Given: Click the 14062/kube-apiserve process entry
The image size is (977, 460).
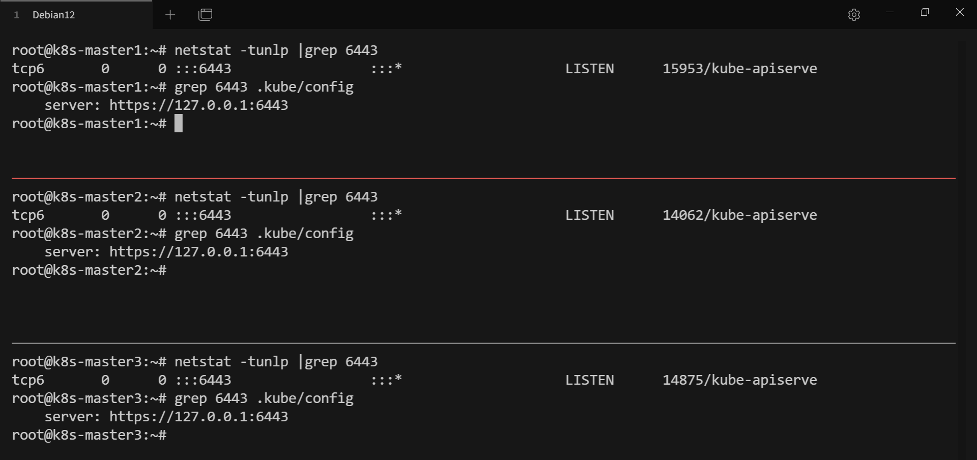Looking at the screenshot, I should coord(739,215).
